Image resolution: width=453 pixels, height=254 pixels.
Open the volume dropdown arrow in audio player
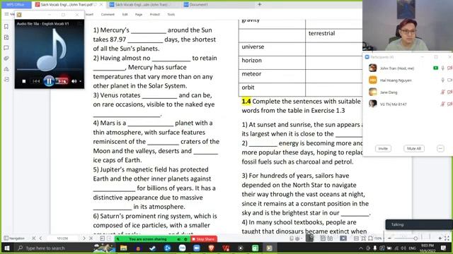tap(80, 82)
